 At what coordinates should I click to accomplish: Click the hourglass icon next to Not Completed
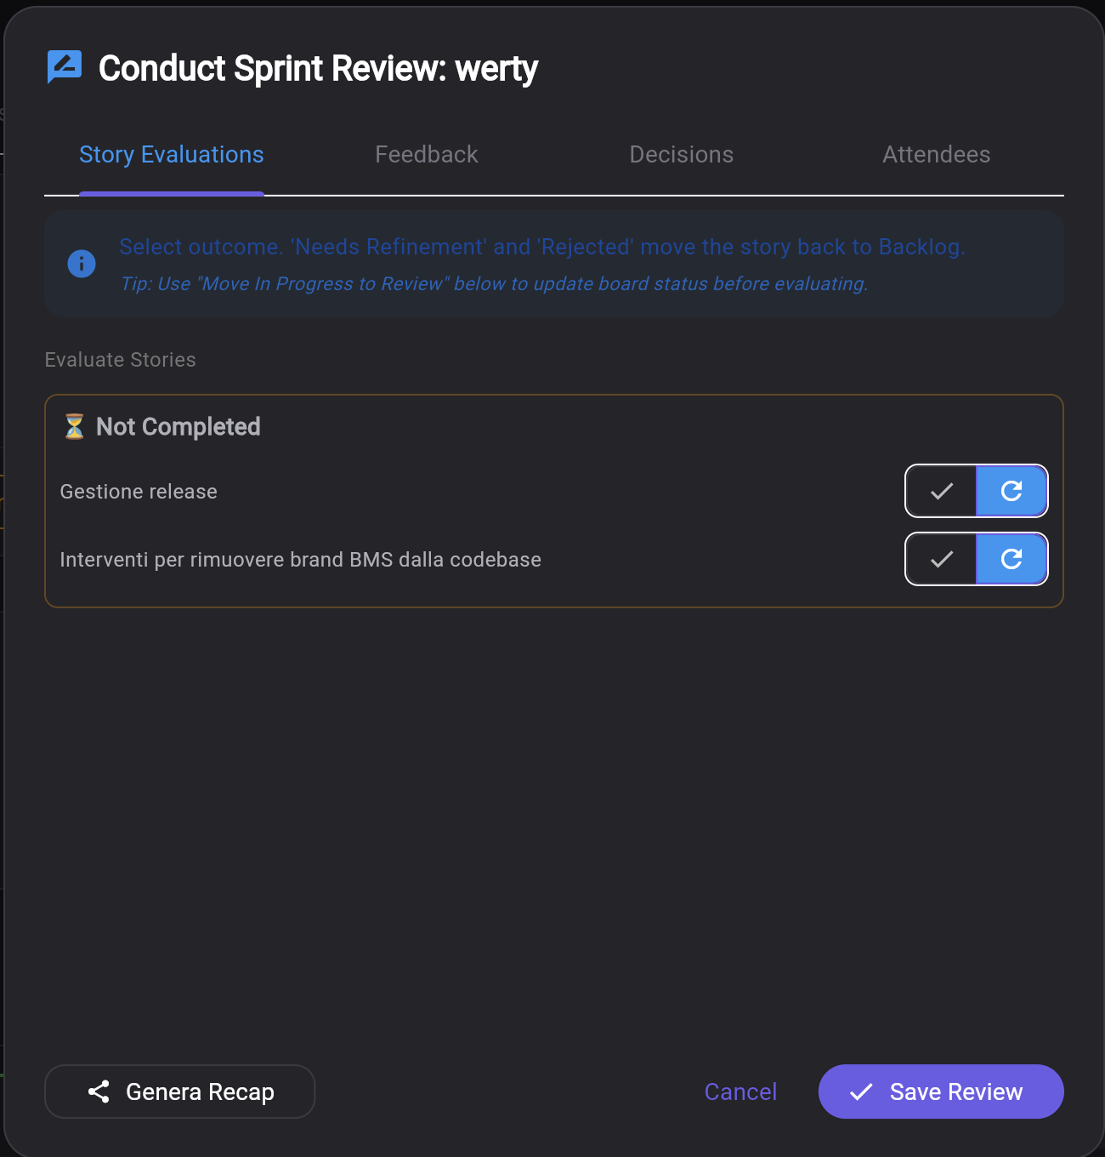coord(74,426)
